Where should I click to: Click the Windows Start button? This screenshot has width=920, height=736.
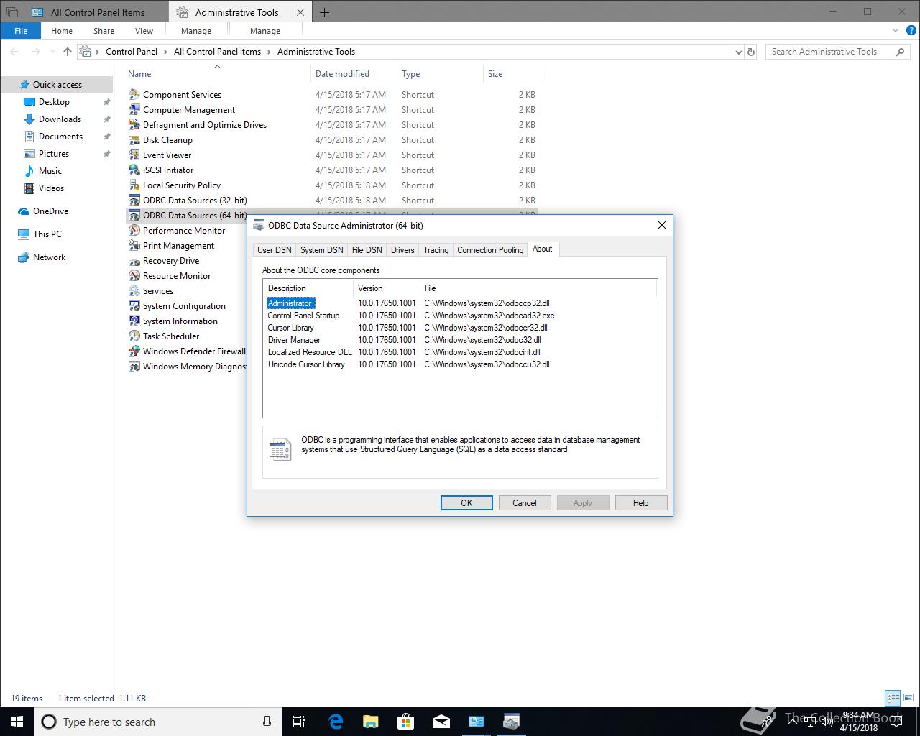click(x=17, y=722)
